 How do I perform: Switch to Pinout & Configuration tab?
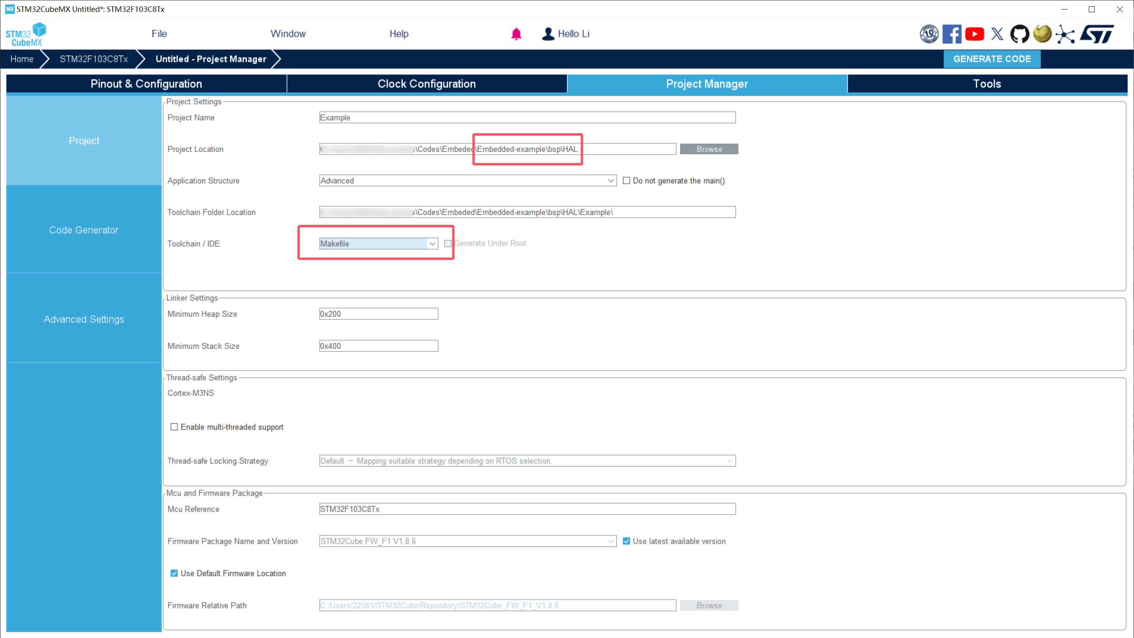(x=146, y=84)
